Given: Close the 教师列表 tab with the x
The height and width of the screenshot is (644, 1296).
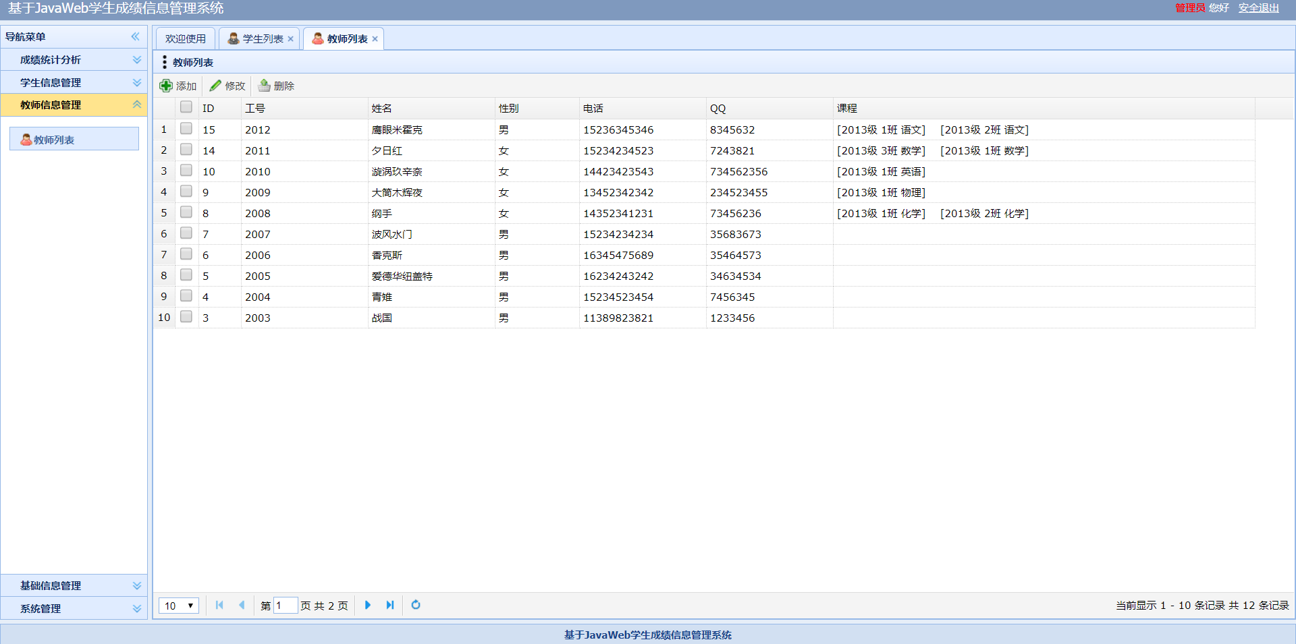Looking at the screenshot, I should pos(375,39).
